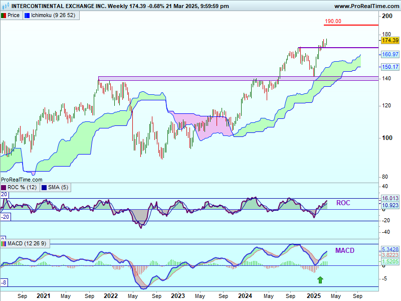Click the ROC value tag 16.013

point(389,198)
